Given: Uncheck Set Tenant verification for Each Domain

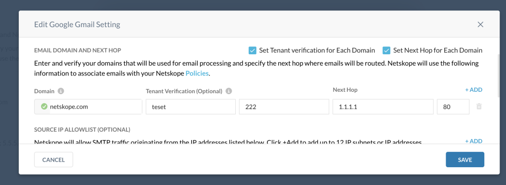Looking at the screenshot, I should [252, 50].
